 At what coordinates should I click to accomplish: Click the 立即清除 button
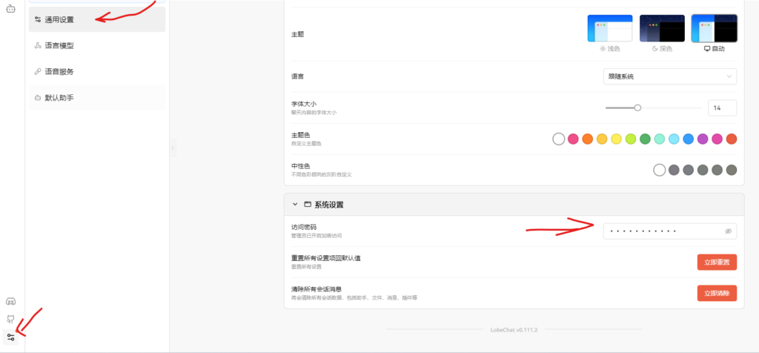click(x=717, y=293)
